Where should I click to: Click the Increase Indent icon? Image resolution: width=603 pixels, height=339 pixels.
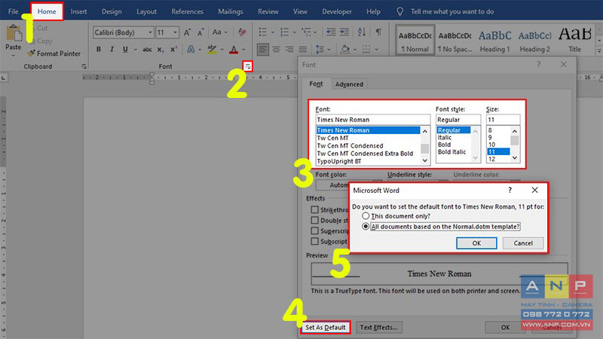tap(344, 32)
